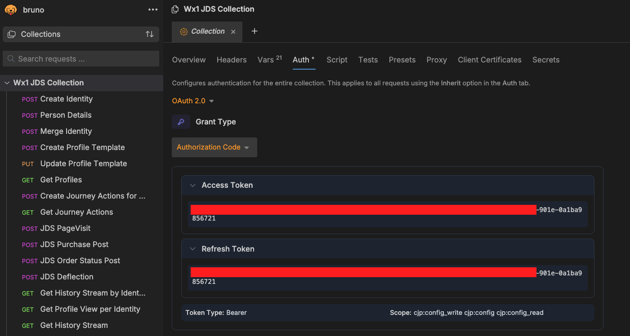The height and width of the screenshot is (336, 630).
Task: Open the JDS Purchase Post request
Action: (x=81, y=244)
